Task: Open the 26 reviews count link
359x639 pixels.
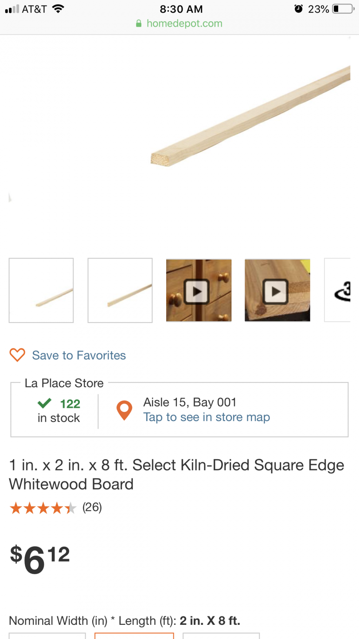Action: 92,507
